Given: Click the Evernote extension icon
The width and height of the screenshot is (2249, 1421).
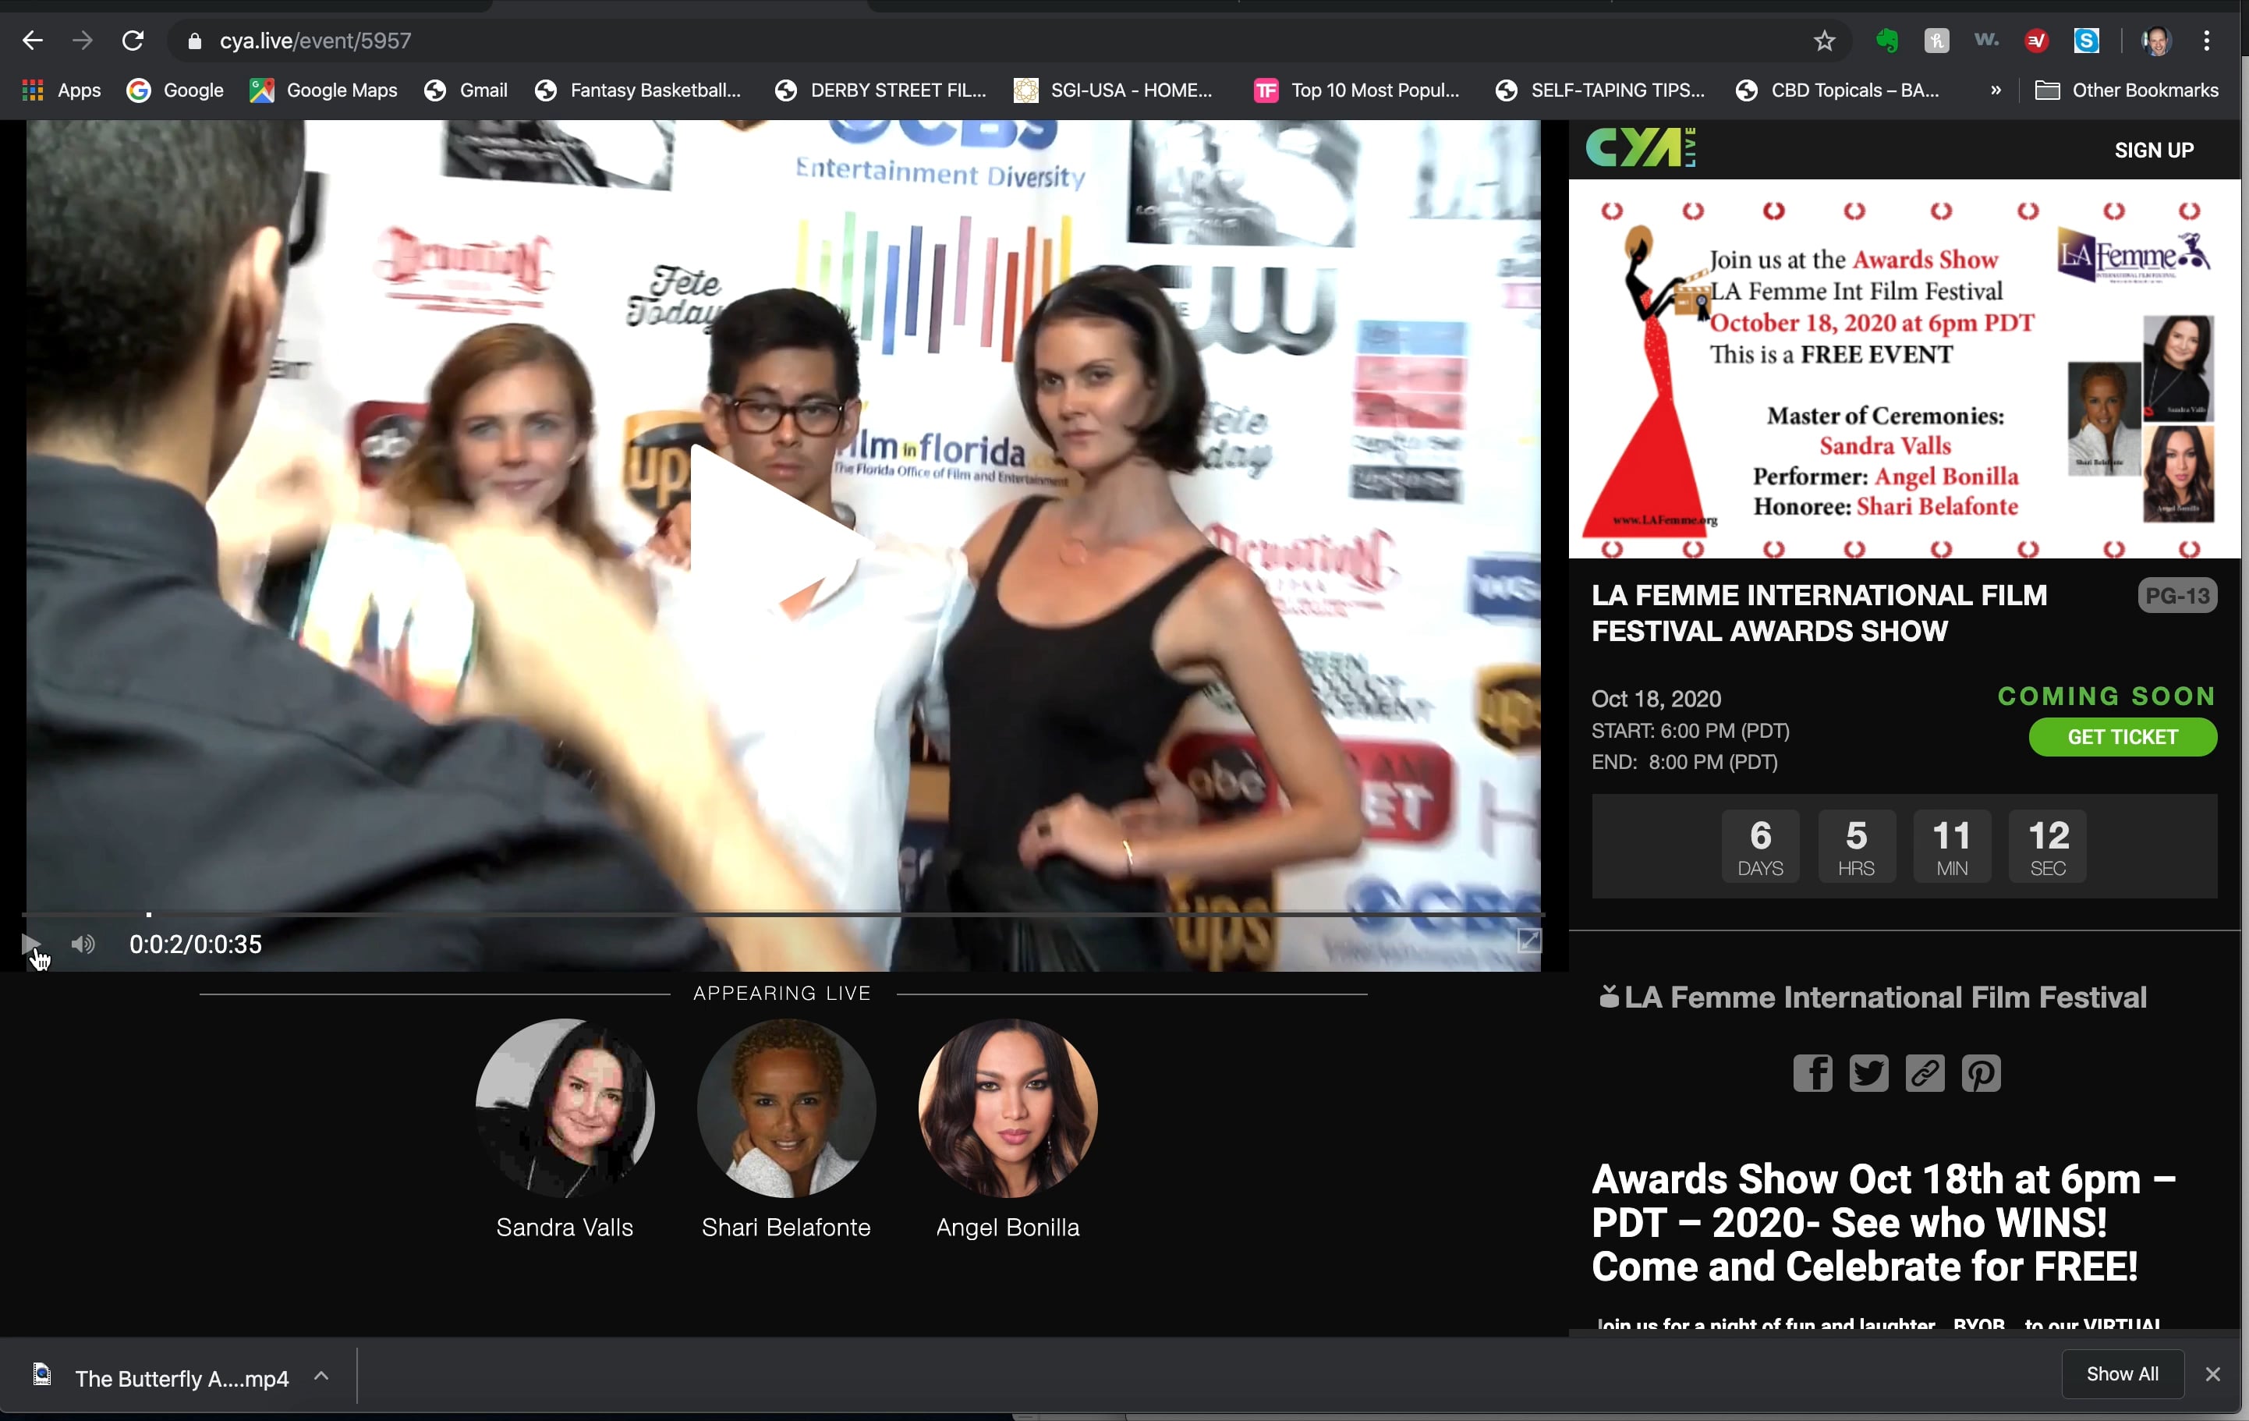Looking at the screenshot, I should (1886, 41).
